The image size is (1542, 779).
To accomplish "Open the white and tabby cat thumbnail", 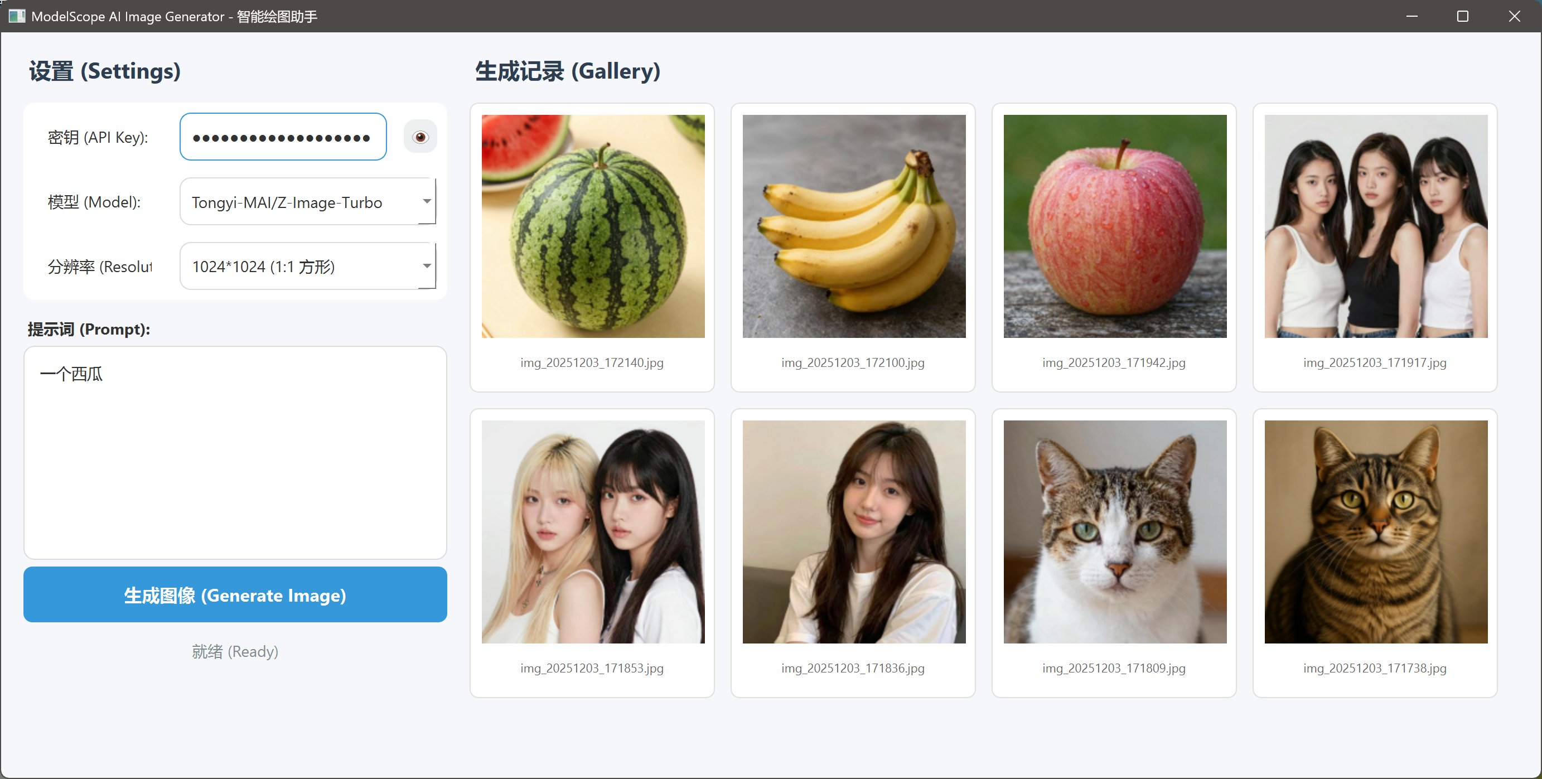I will pyautogui.click(x=1115, y=532).
